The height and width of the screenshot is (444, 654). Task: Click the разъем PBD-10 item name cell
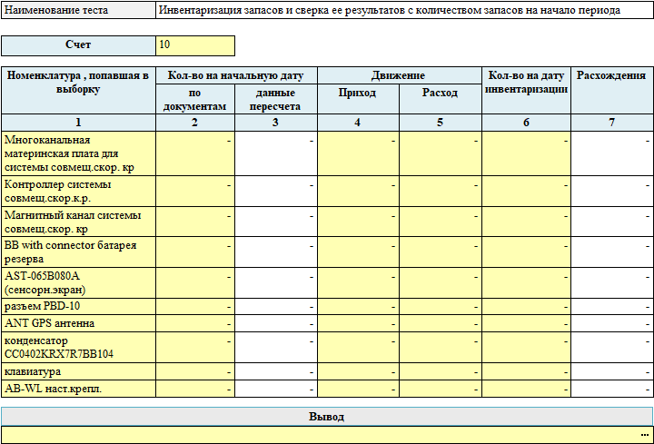[79, 306]
